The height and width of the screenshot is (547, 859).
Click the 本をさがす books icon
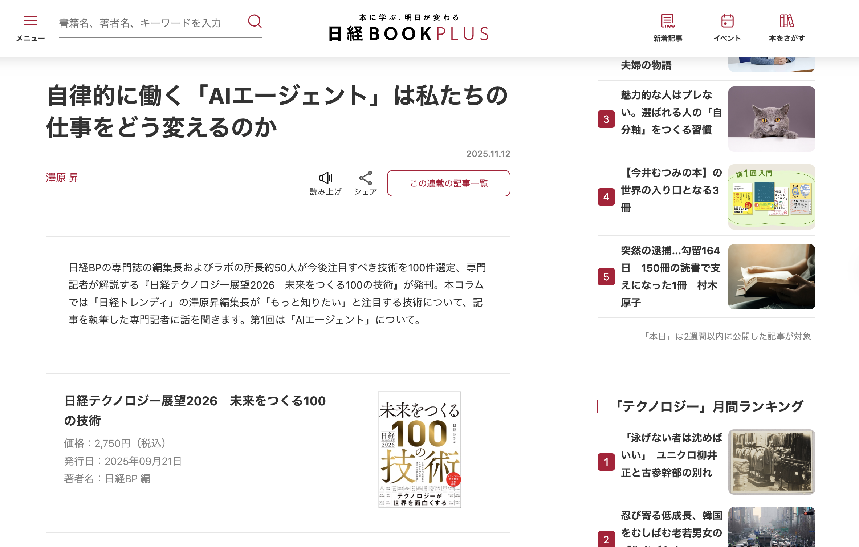click(786, 21)
